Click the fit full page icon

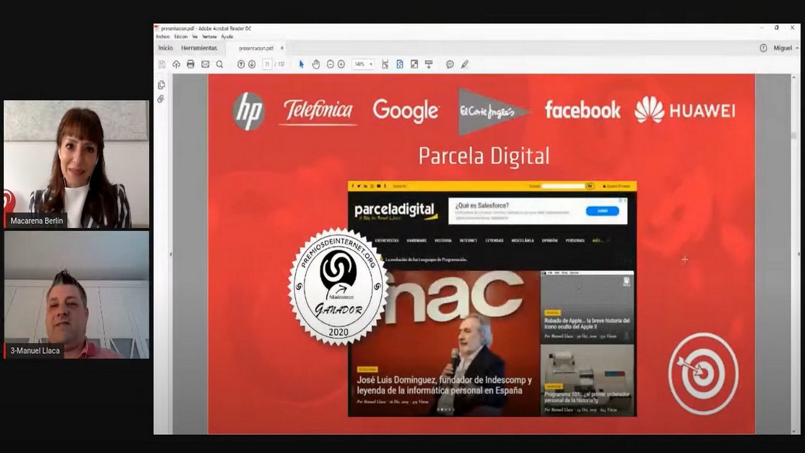pyautogui.click(x=399, y=64)
